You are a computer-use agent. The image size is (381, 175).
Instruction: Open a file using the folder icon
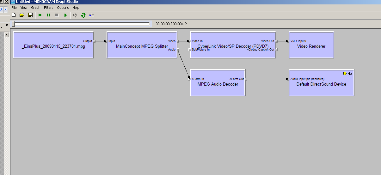click(22, 15)
